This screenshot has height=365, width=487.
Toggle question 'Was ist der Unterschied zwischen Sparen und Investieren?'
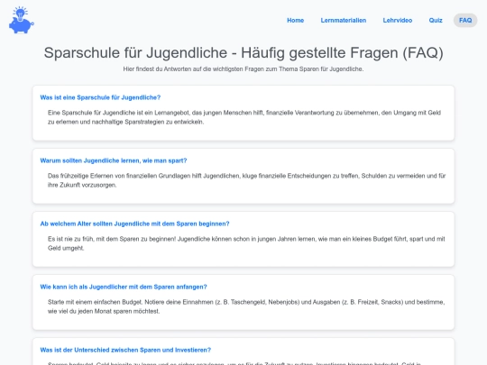125,350
